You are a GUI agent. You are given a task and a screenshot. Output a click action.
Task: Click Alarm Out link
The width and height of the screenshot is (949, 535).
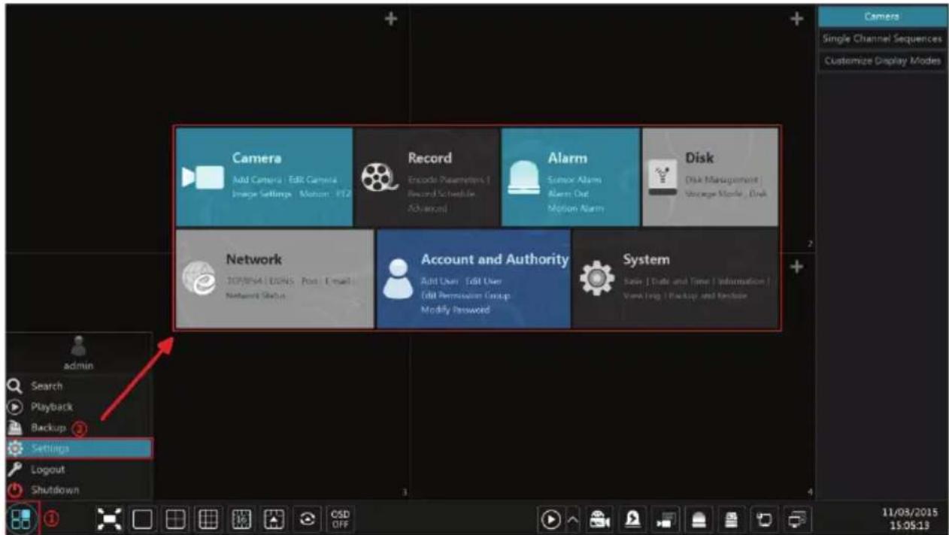click(568, 194)
